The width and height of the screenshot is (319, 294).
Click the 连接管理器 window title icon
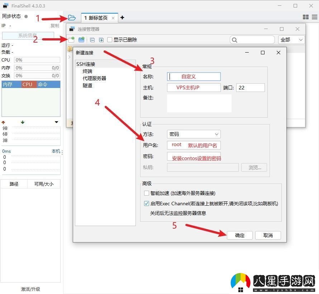pyautogui.click(x=72, y=29)
